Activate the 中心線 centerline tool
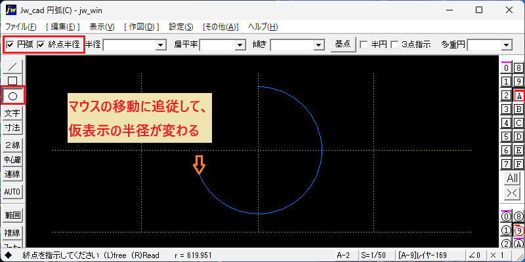 click(x=12, y=159)
